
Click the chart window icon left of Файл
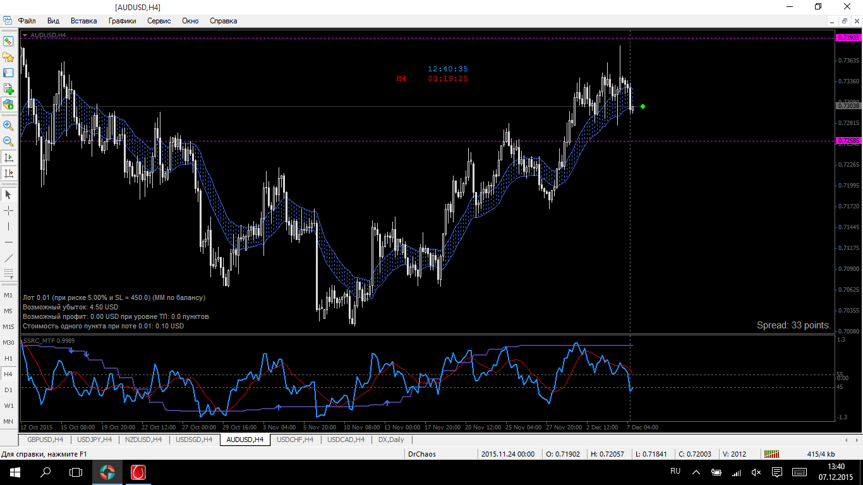[x=8, y=21]
